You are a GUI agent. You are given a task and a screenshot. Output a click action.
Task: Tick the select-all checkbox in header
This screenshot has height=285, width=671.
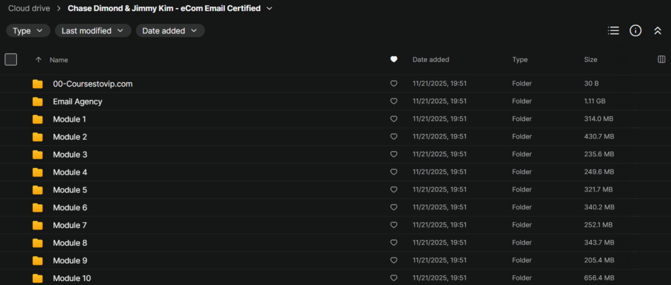[x=10, y=59]
